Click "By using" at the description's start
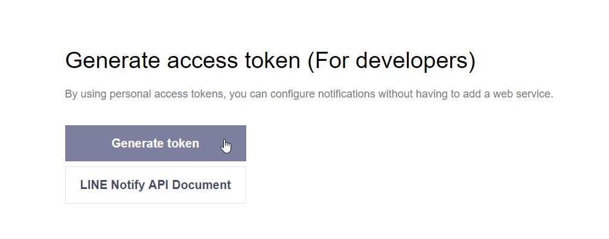609x239 pixels. (86, 94)
